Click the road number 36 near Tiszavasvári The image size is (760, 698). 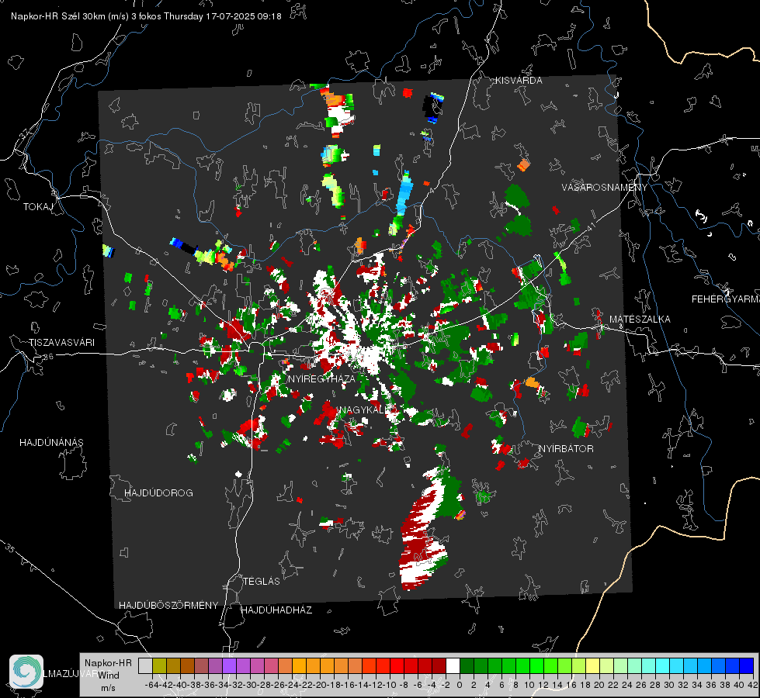coord(48,357)
